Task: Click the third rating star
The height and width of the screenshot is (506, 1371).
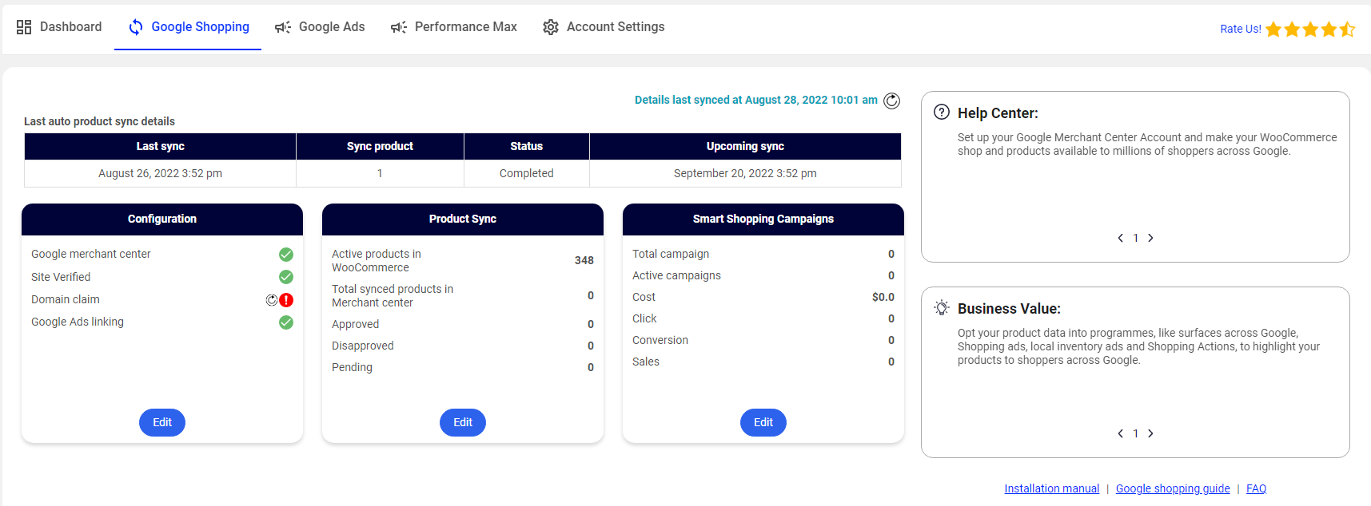Action: [x=1310, y=30]
